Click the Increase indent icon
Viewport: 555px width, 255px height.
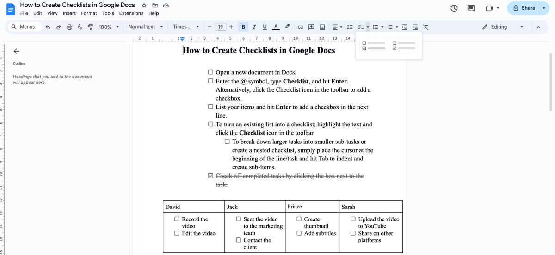tap(415, 27)
